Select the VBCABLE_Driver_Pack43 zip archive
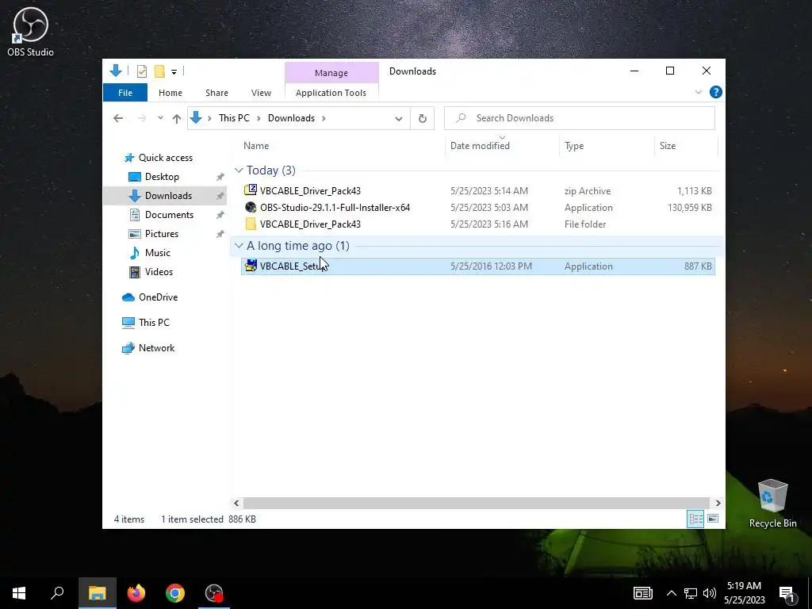This screenshot has width=812, height=609. click(310, 190)
